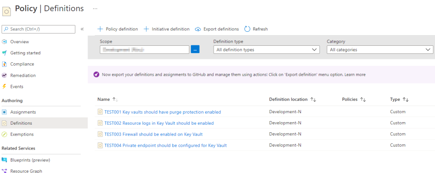Expand the Category dropdown
The height and width of the screenshot is (173, 435).
point(380,50)
